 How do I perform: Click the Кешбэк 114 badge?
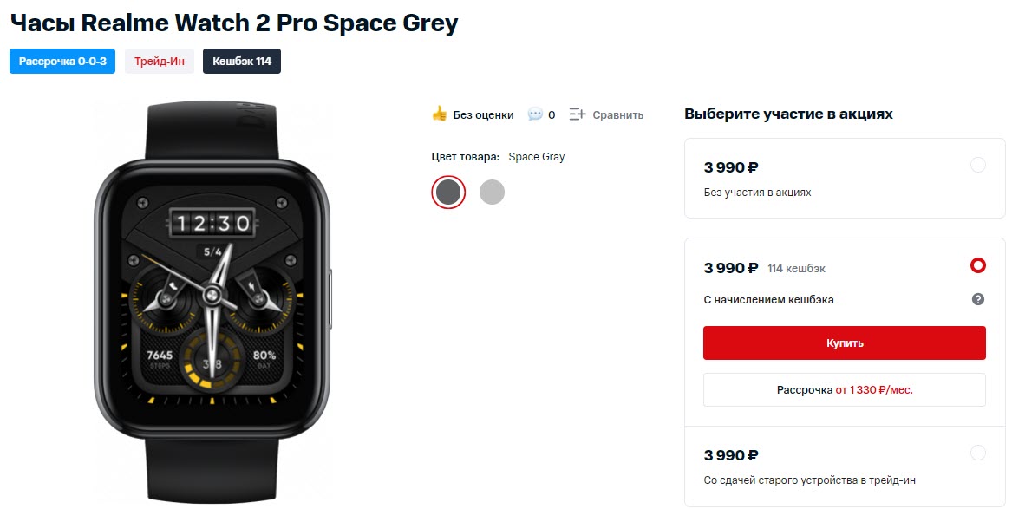tap(241, 61)
